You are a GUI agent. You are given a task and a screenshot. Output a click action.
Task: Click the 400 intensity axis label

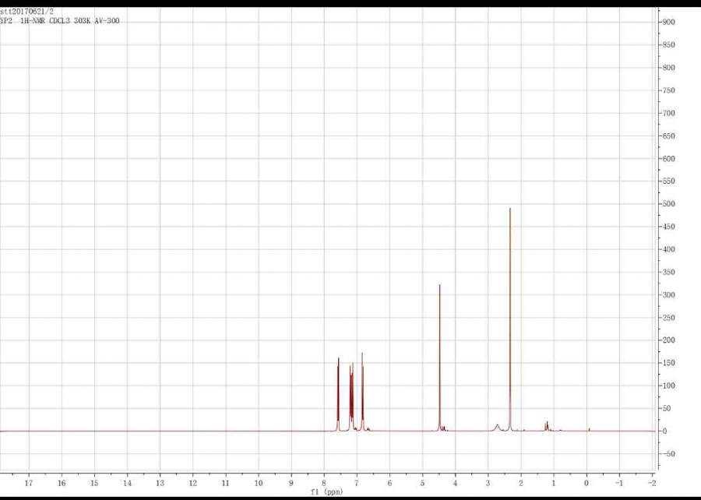(x=669, y=249)
